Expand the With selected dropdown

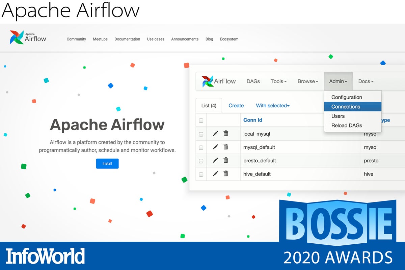(x=273, y=106)
